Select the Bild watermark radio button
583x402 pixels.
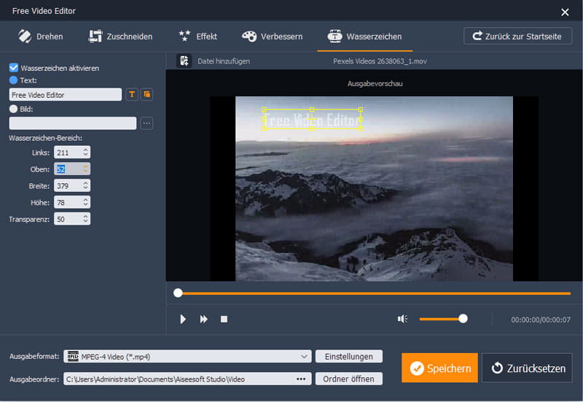click(13, 109)
